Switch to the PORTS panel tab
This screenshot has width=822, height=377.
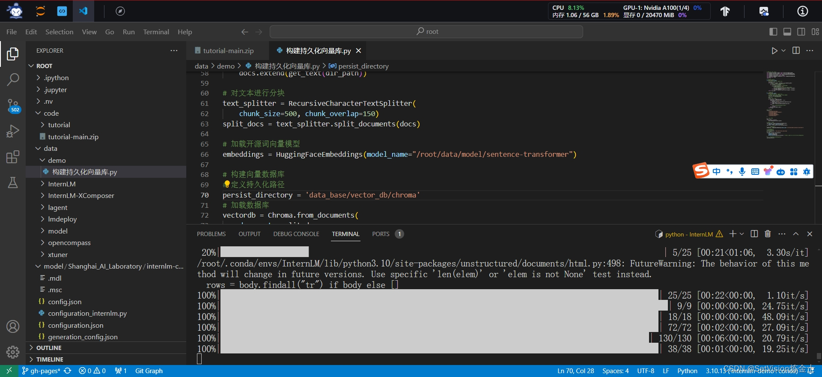click(x=387, y=234)
